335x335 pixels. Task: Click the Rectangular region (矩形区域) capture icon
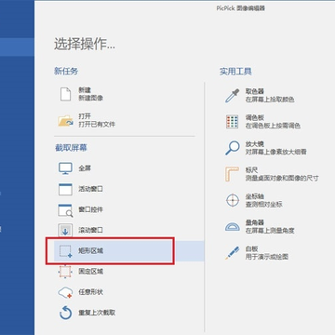coord(65,251)
